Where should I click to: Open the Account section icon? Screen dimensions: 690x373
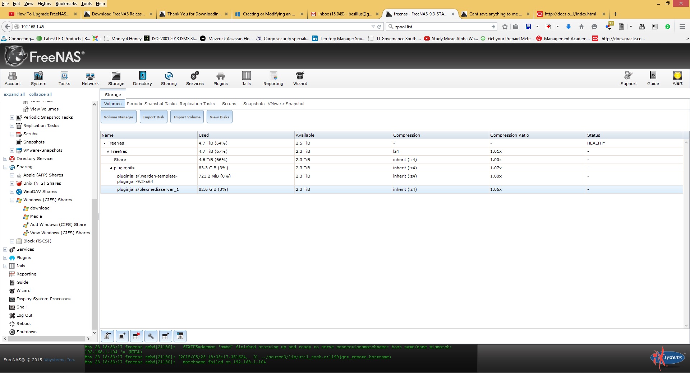(x=13, y=78)
